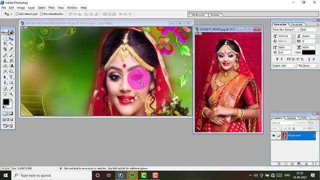
Task: Select the Blur tool
Action: click(x=5, y=71)
